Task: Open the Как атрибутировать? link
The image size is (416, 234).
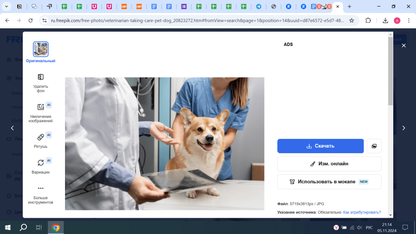Action: (x=362, y=212)
